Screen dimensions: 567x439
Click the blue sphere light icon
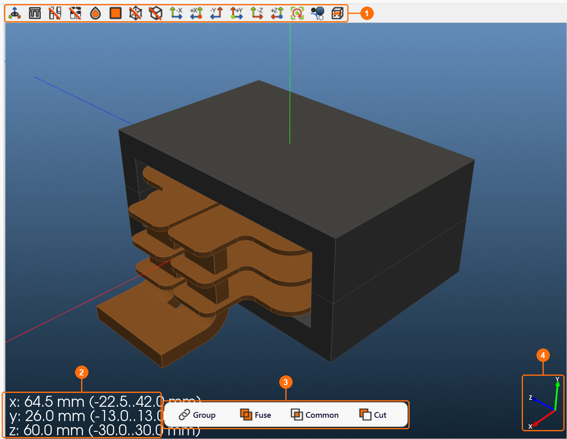[x=317, y=13]
